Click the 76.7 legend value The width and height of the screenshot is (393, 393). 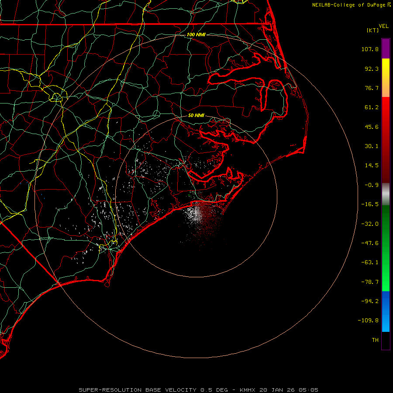pos(372,88)
